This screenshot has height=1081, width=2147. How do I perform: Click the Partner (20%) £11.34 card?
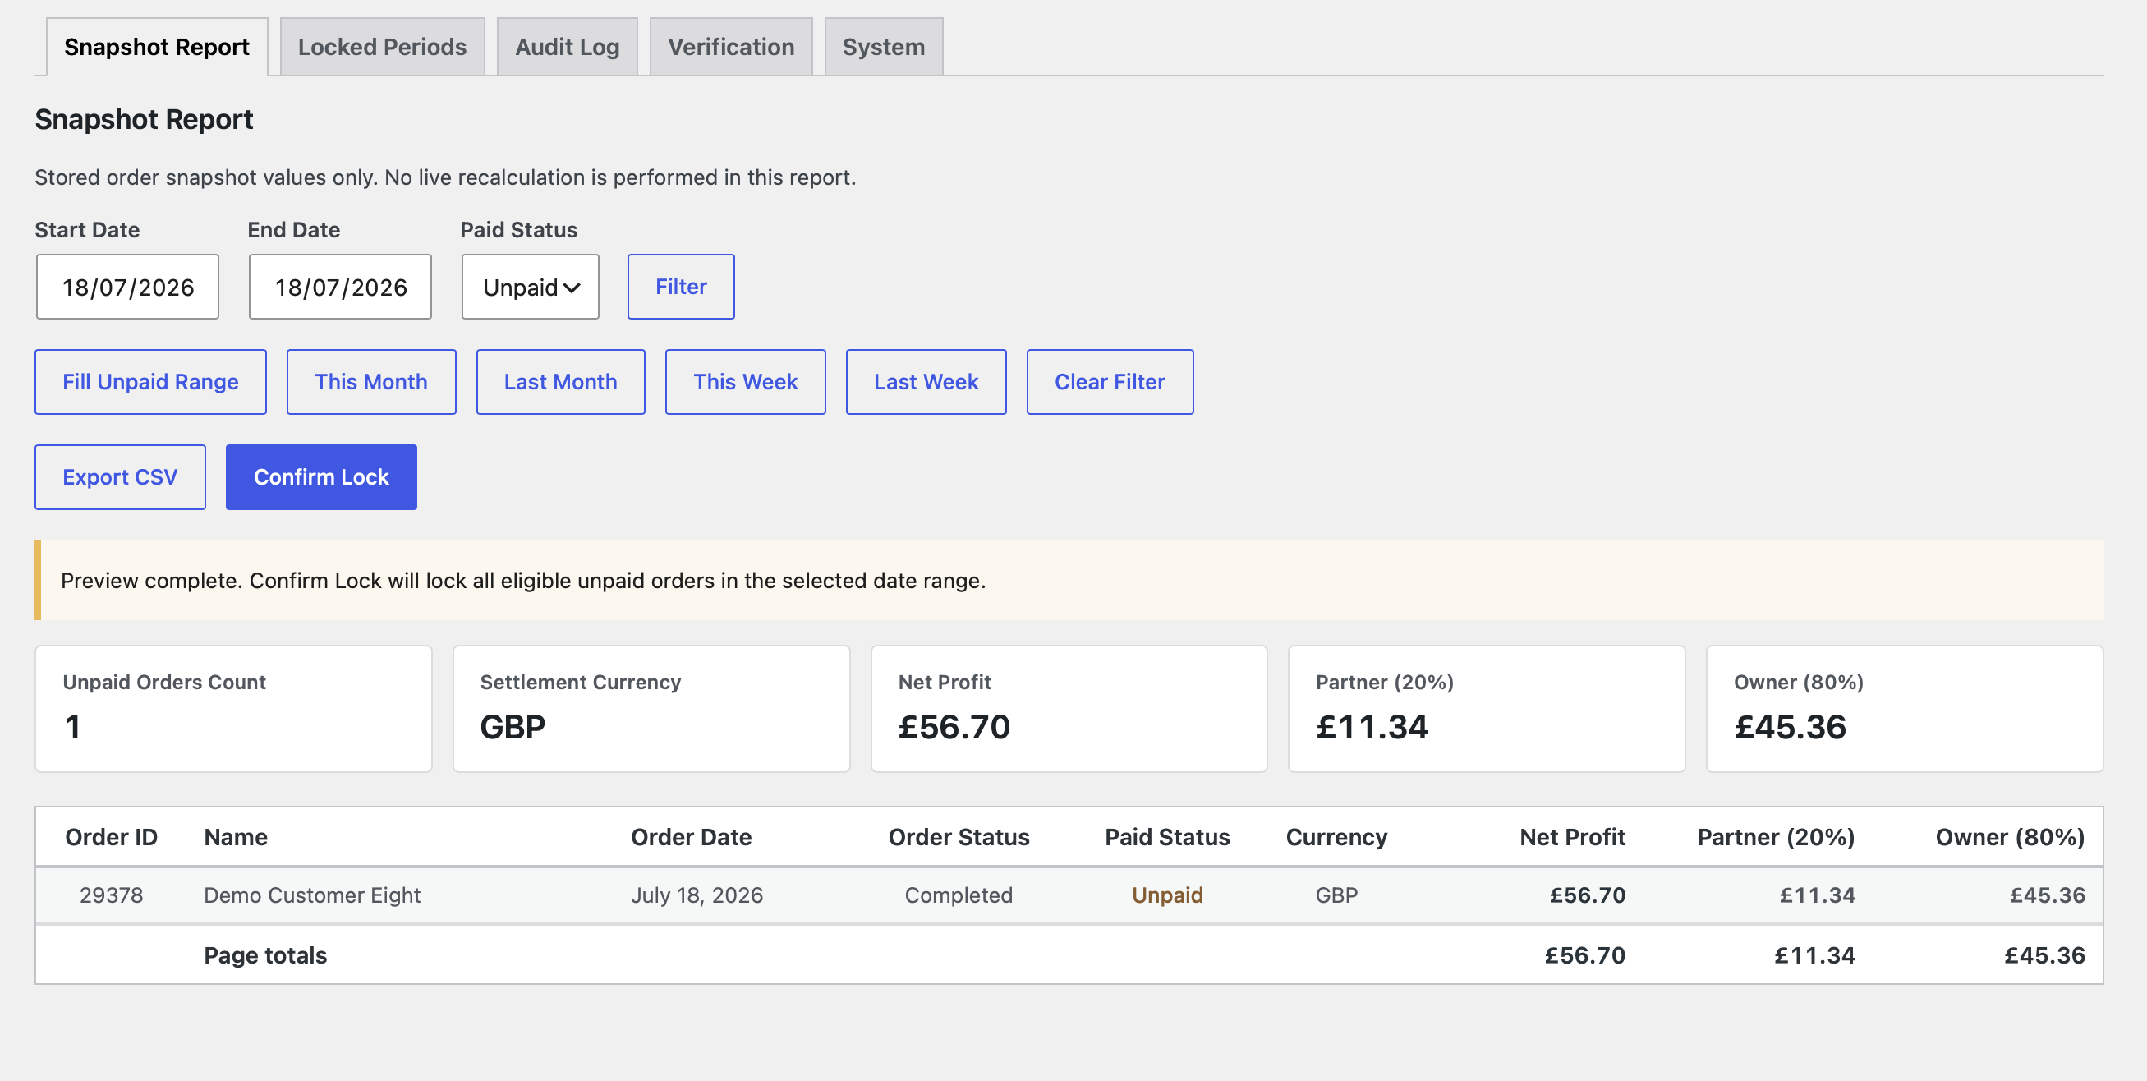(x=1487, y=708)
